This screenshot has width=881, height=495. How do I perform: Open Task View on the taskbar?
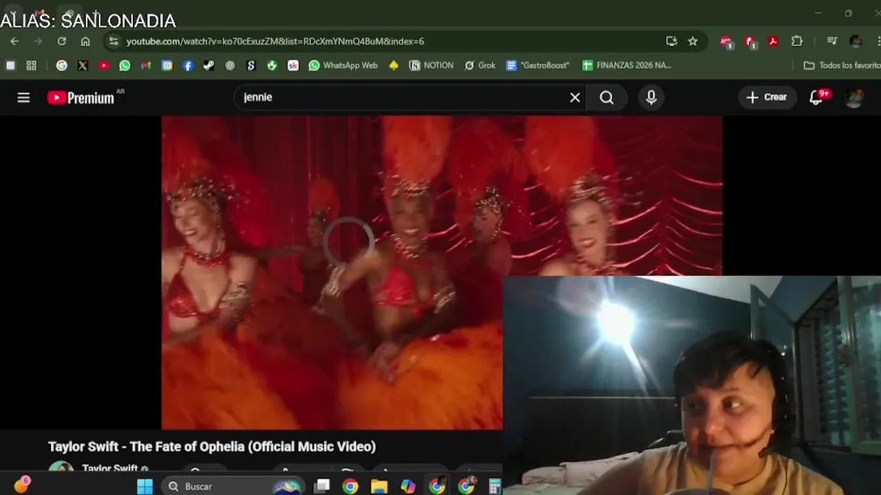tap(321, 487)
